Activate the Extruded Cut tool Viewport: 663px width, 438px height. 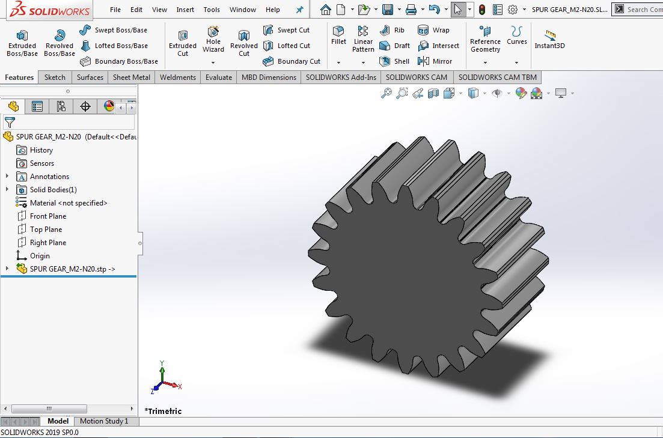(183, 43)
